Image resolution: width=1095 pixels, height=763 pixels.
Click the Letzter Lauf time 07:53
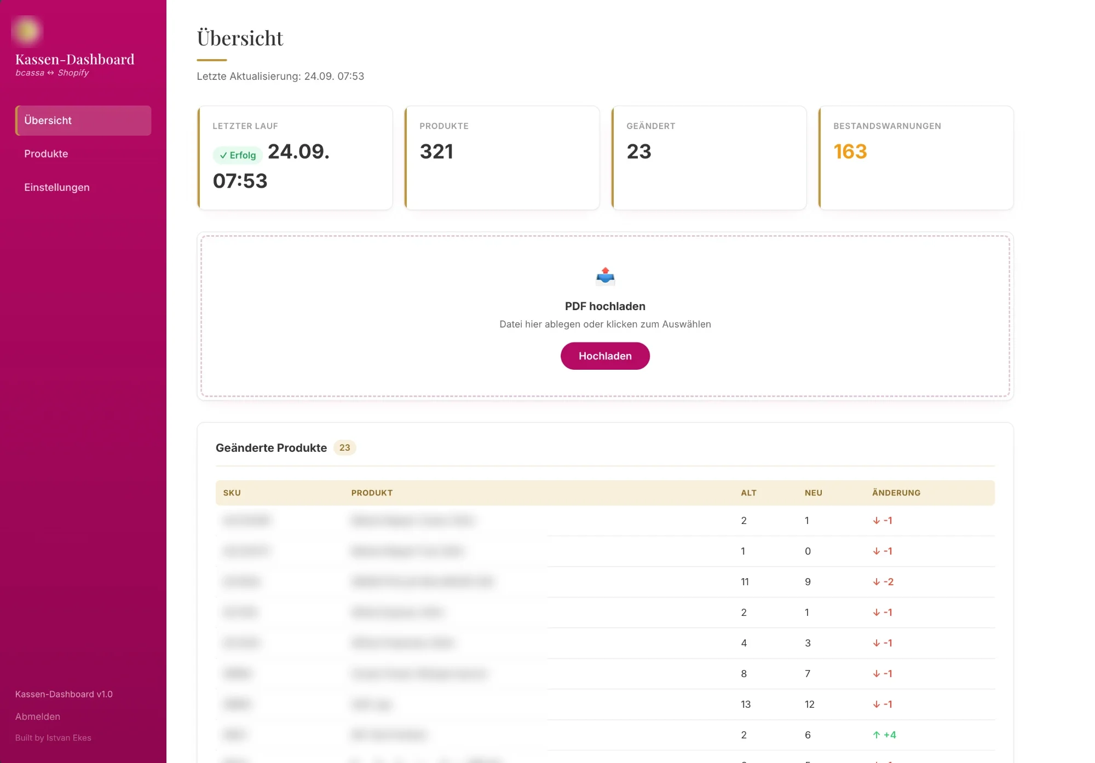(x=240, y=181)
